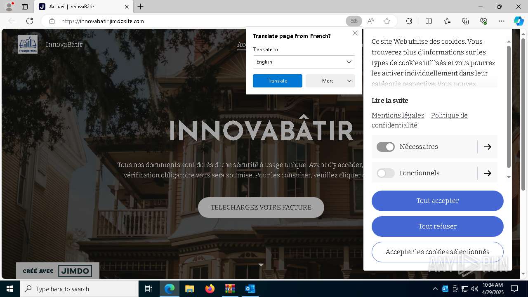
Task: Expand the More options dropdown in translate popup
Action: coord(330,81)
